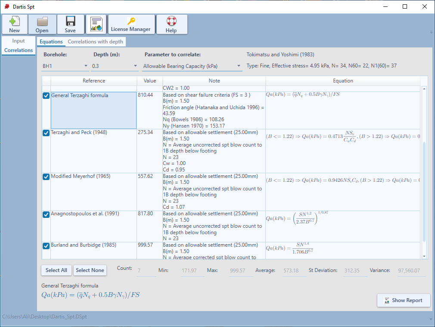Toggle Modified Meyerhof (1965) checkbox
Image resolution: width=435 pixels, height=327 pixels.
pyautogui.click(x=46, y=177)
